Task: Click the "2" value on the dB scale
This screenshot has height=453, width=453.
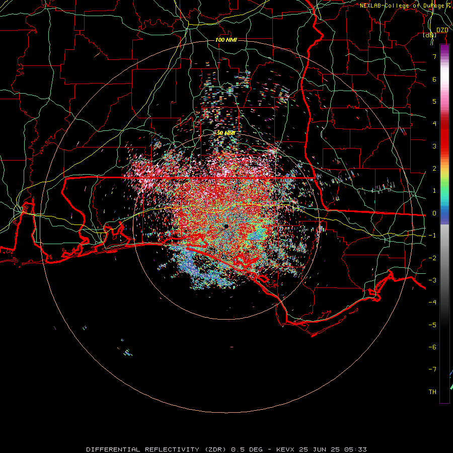Action: 434,169
